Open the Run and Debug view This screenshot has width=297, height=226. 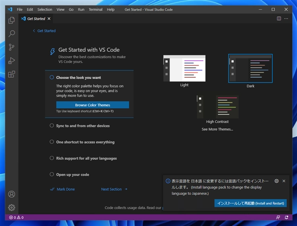[x=12, y=61]
